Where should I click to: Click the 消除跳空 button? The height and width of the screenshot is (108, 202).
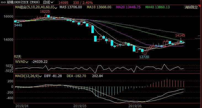click(191, 7)
